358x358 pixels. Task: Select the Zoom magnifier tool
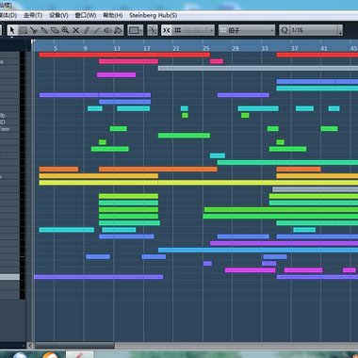pyautogui.click(x=65, y=30)
